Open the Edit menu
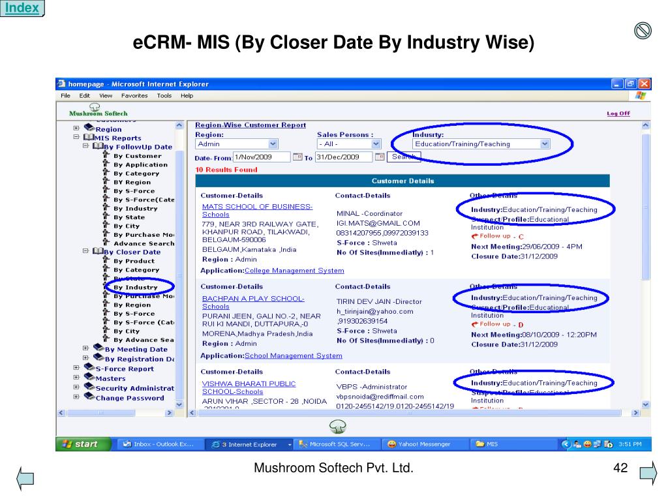668x501 pixels. tap(84, 95)
